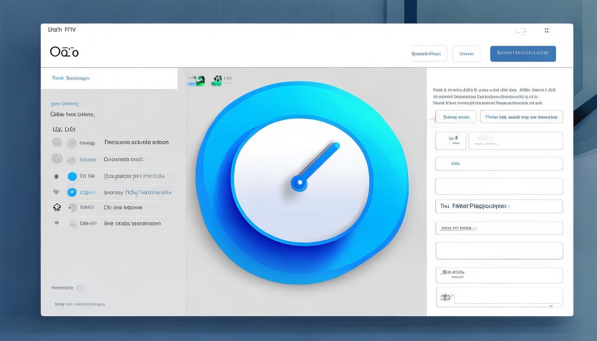This screenshot has width=597, height=341.
Task: Click the empty input field below 'Cül' box
Action: coord(498,186)
